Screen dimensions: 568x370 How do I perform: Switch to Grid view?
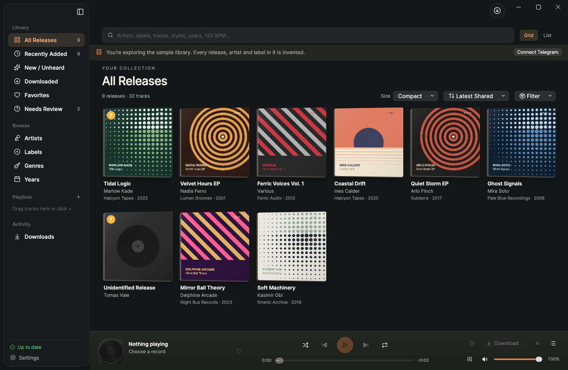click(x=529, y=35)
